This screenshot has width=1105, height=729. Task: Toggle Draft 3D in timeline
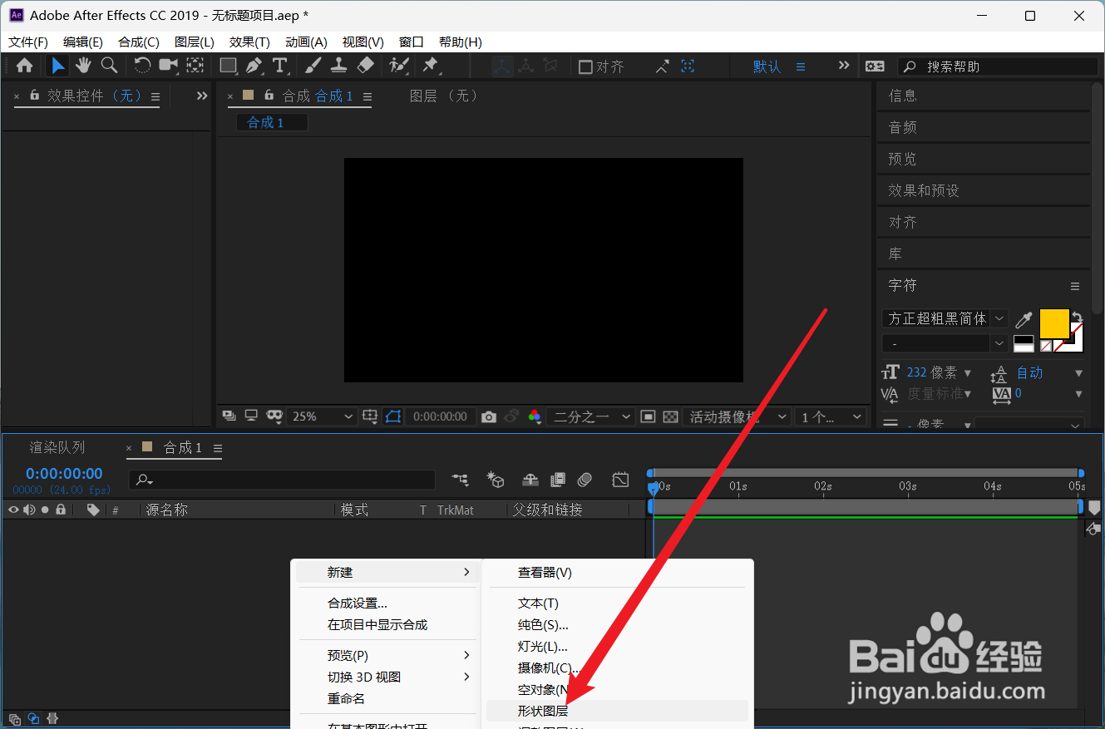(x=496, y=480)
